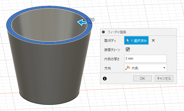The image size is (184, 111).
Task: Toggle the 接面チェーン checkbox
Action: pos(128,50)
